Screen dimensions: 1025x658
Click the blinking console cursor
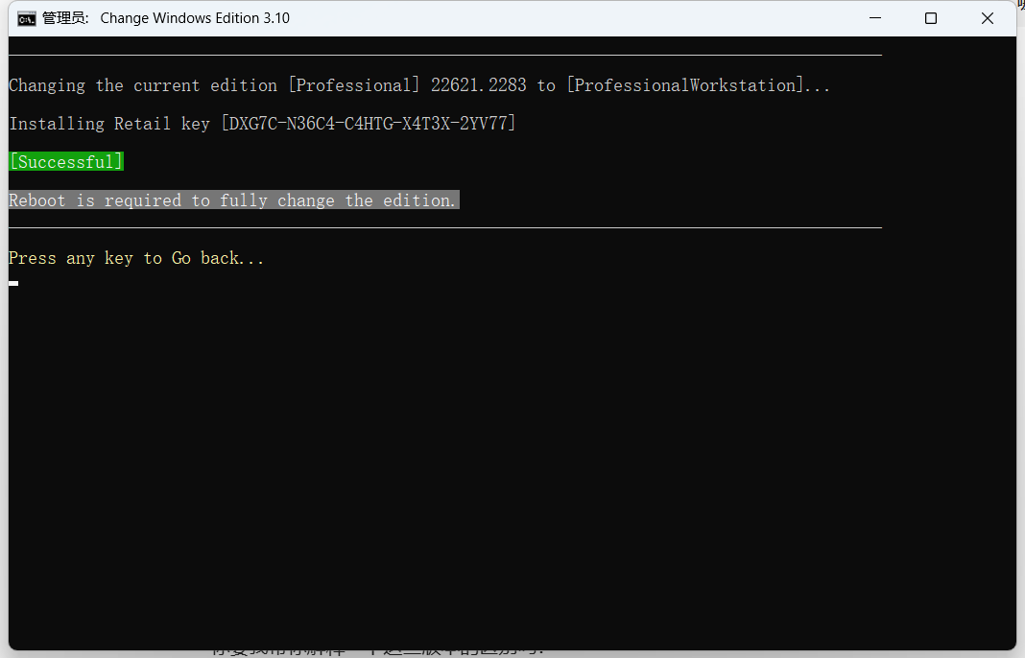(13, 284)
